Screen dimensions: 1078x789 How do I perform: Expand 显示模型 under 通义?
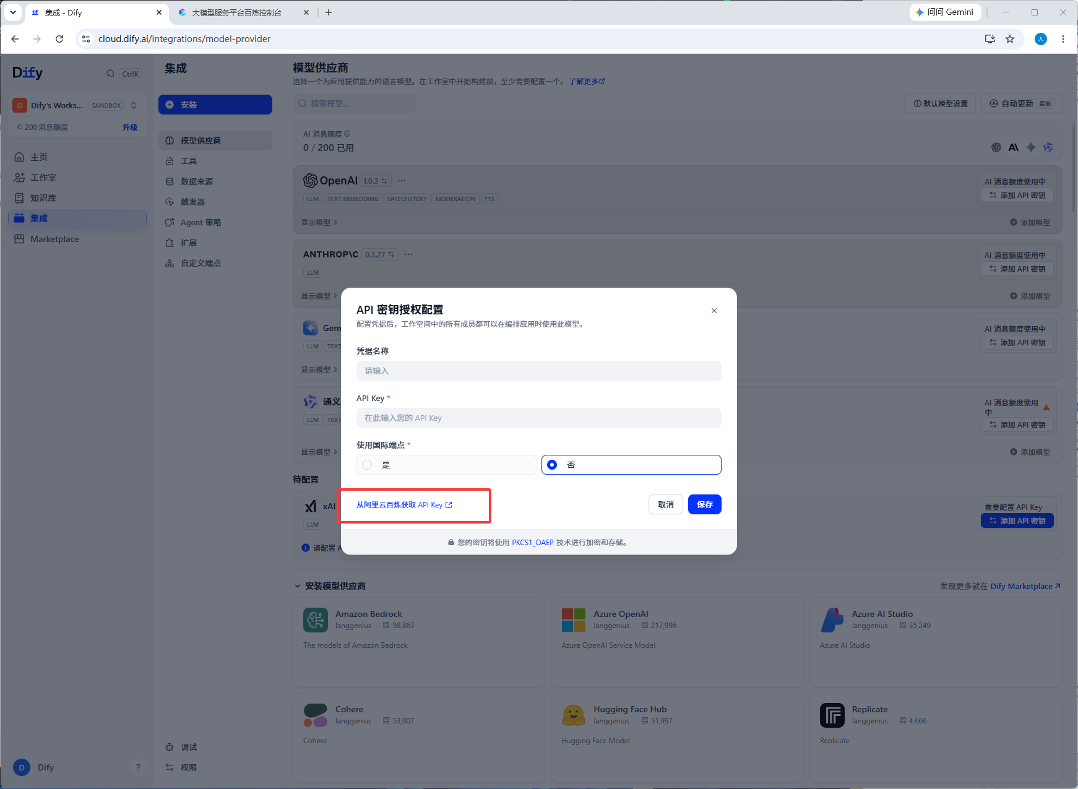pyautogui.click(x=319, y=452)
